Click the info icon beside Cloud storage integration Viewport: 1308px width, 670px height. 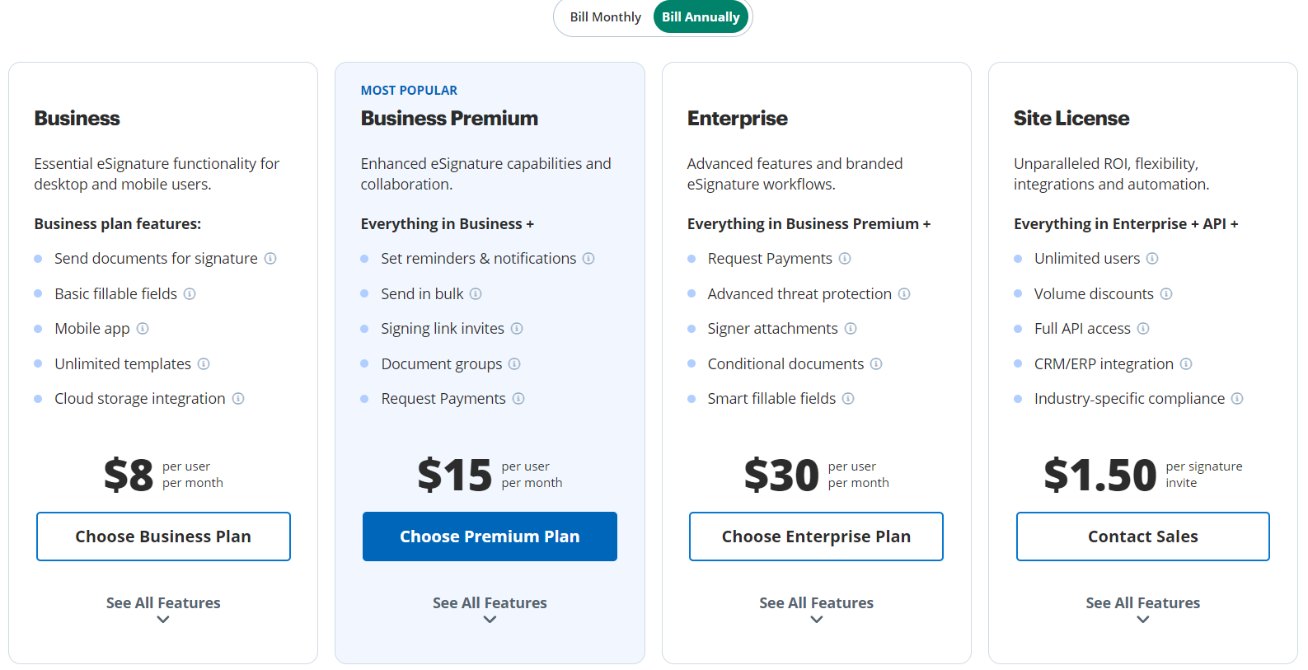[x=238, y=398]
